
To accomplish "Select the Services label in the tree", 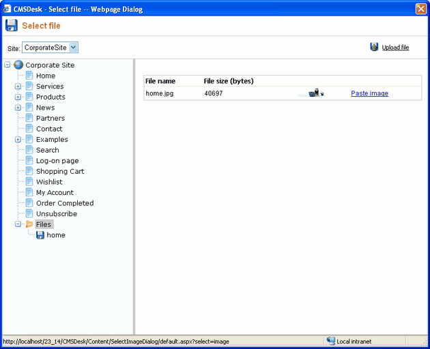I will click(x=50, y=87).
